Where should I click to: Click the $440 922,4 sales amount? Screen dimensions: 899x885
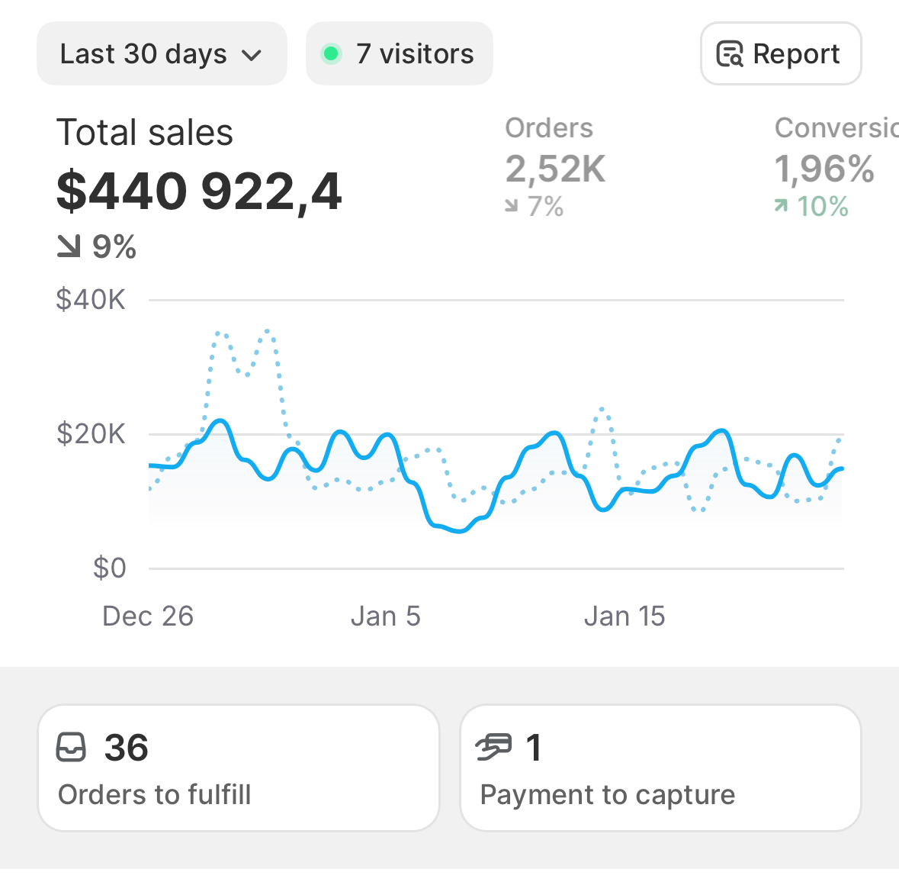click(199, 191)
